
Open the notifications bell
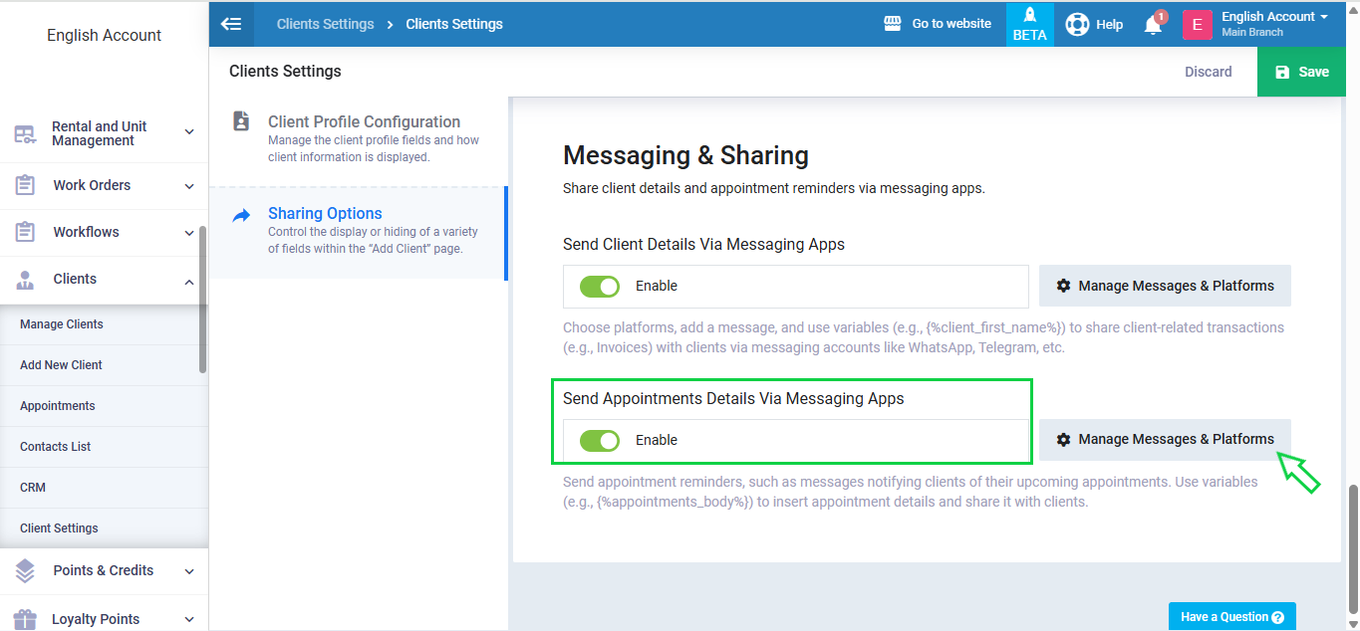point(1153,25)
